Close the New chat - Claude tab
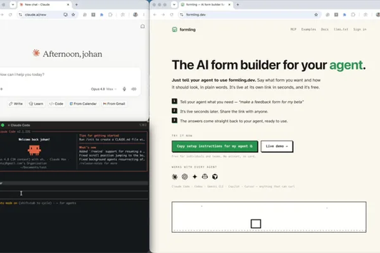 point(68,4)
